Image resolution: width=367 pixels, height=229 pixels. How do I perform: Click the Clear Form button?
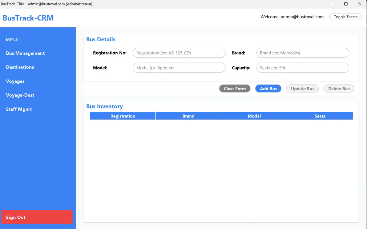coord(235,88)
